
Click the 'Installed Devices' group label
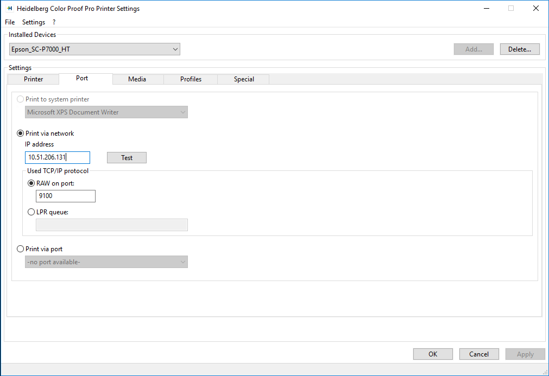pyautogui.click(x=32, y=35)
